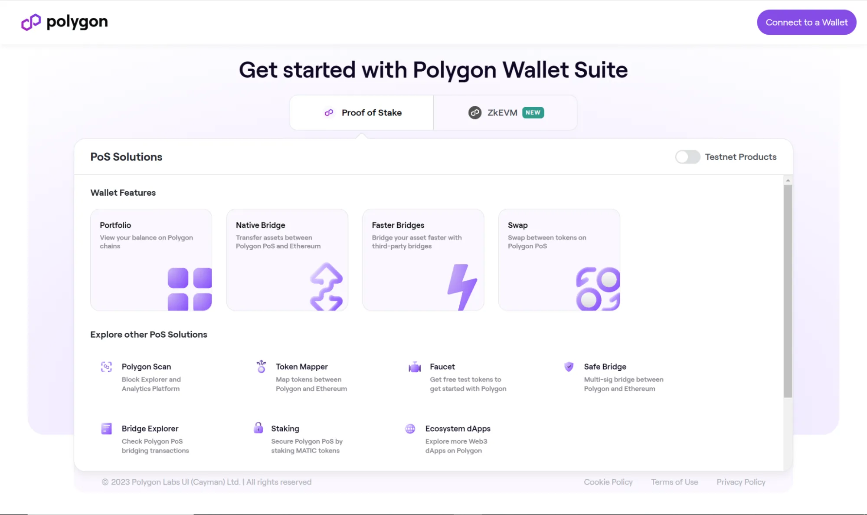Click the Faster Bridges lightning icon

coord(462,286)
